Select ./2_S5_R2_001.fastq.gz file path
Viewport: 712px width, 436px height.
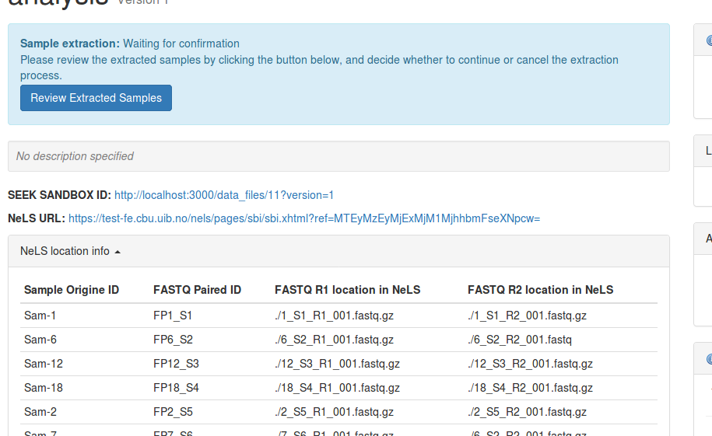pyautogui.click(x=527, y=412)
